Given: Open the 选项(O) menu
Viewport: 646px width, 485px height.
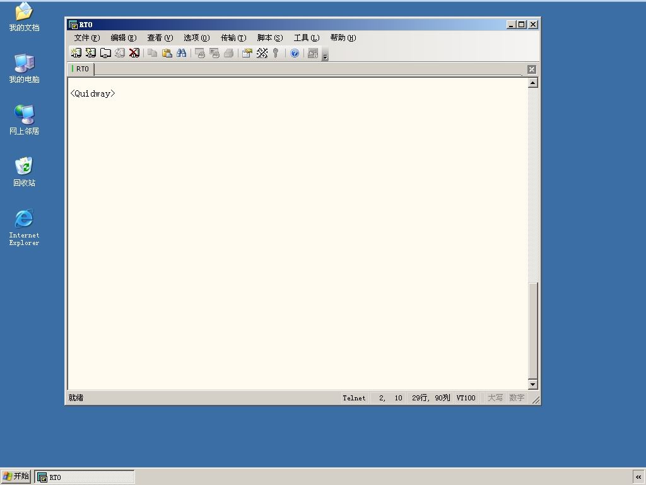Looking at the screenshot, I should point(197,38).
